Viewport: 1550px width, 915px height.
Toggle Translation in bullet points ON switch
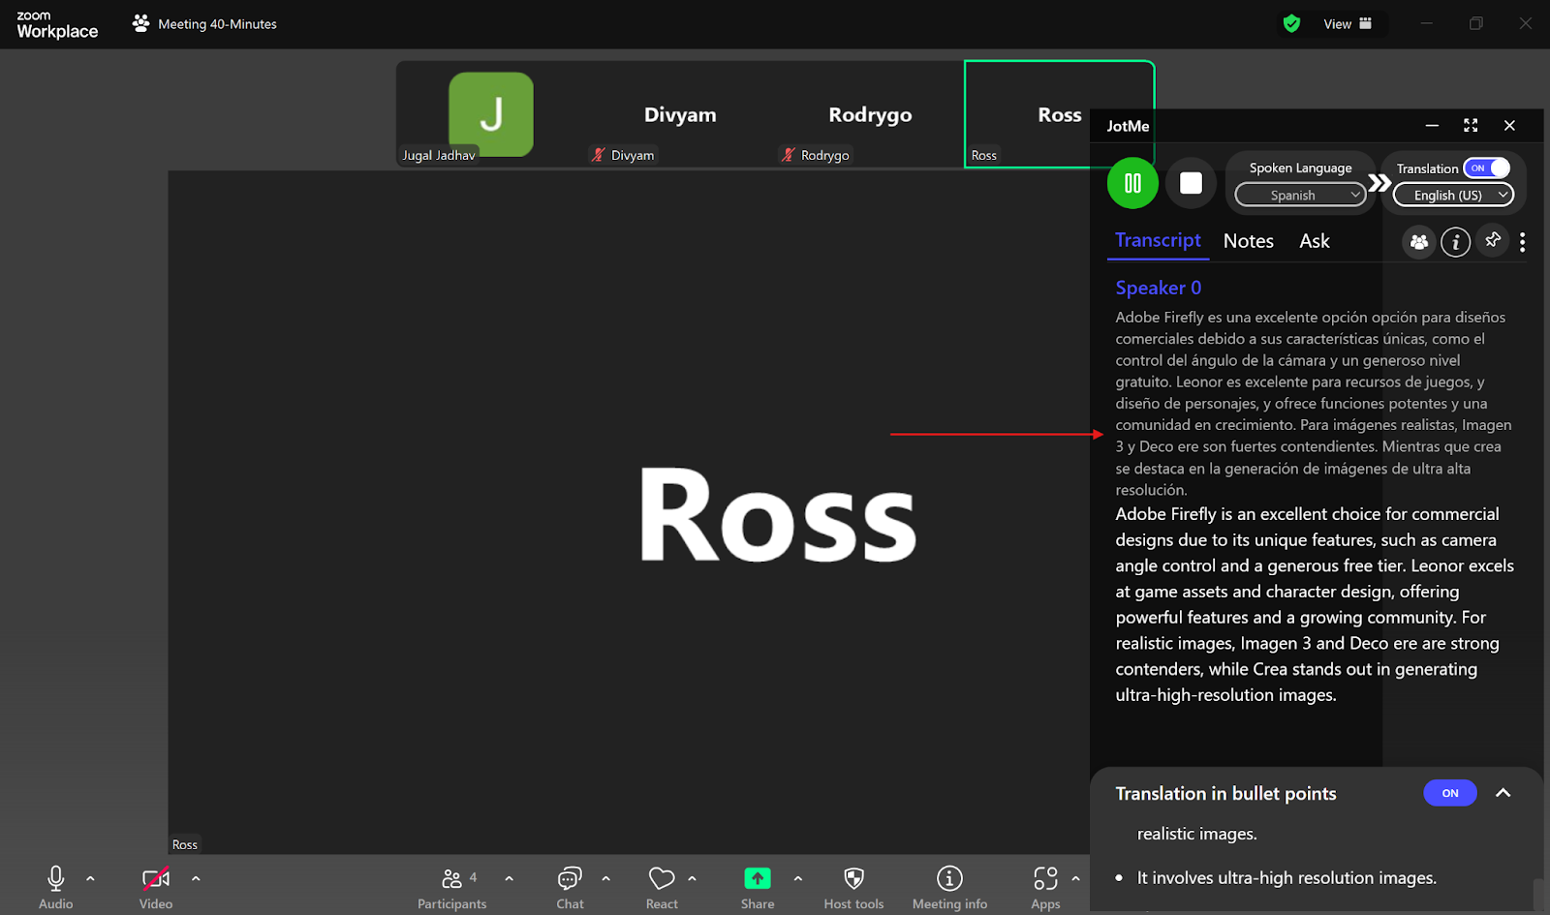click(x=1450, y=793)
